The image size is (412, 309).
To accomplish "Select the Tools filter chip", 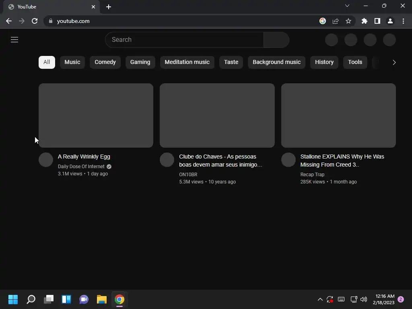I will click(355, 62).
